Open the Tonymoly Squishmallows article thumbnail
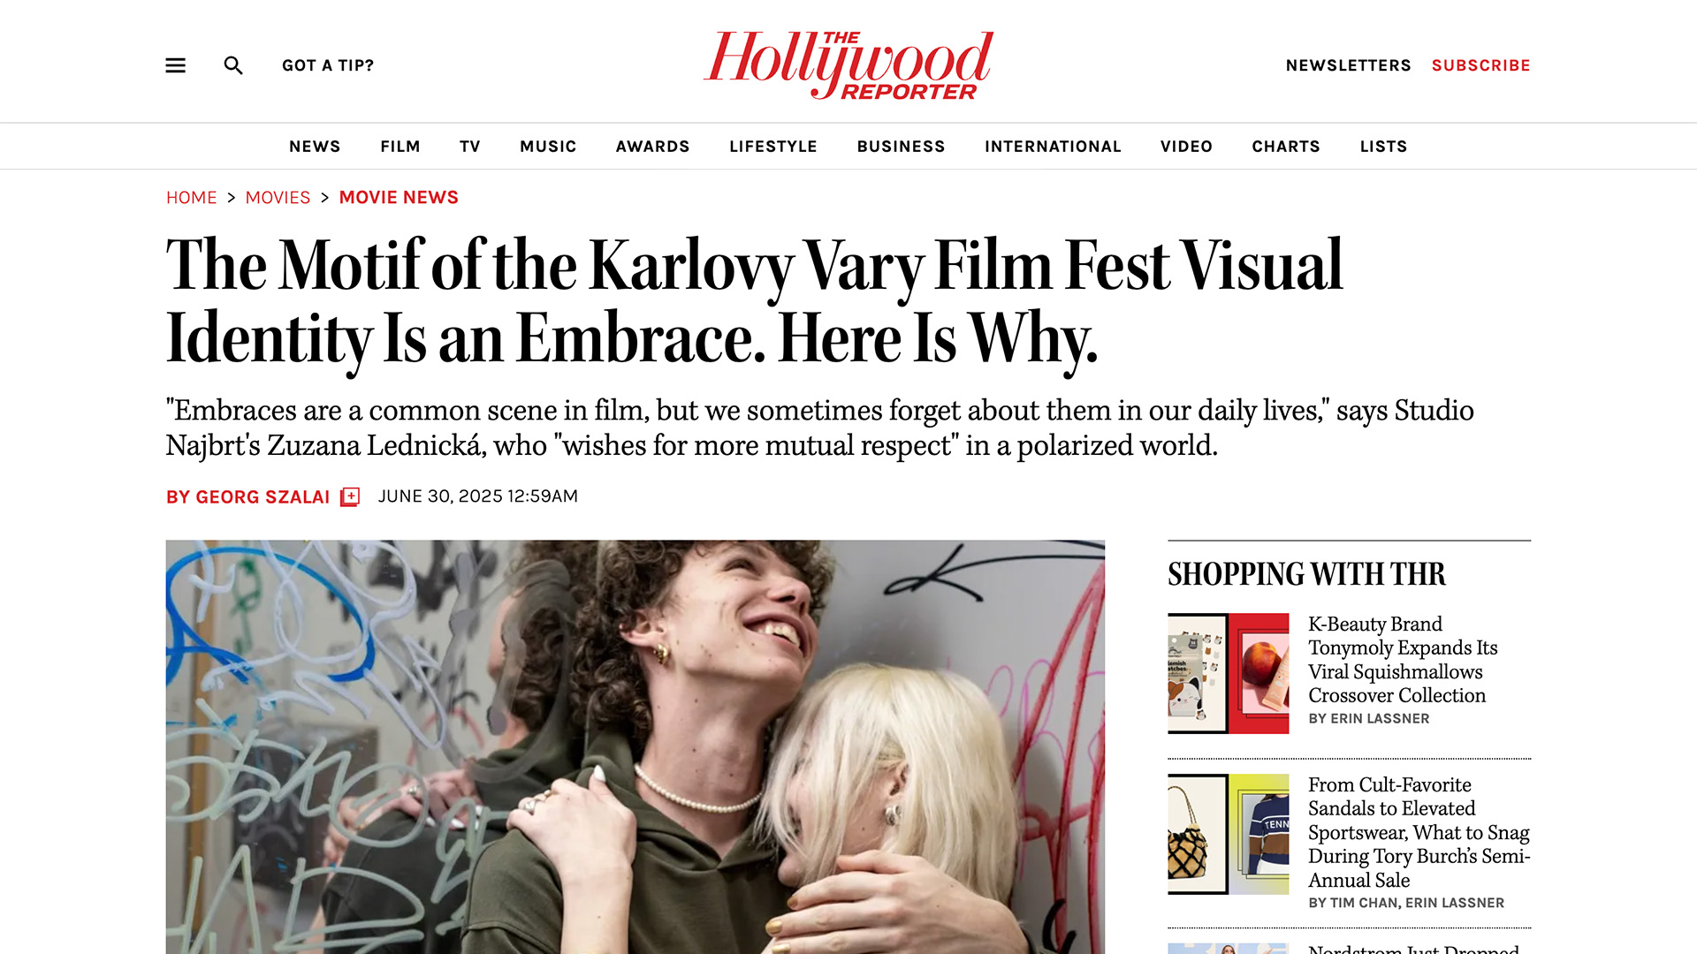 [x=1229, y=673]
